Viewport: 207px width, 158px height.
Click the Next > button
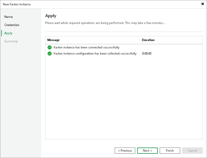[x=147, y=151]
